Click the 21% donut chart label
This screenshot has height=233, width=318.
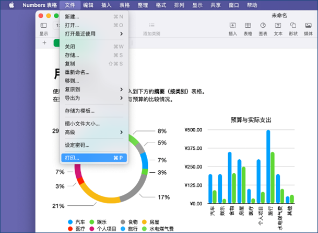(58, 206)
